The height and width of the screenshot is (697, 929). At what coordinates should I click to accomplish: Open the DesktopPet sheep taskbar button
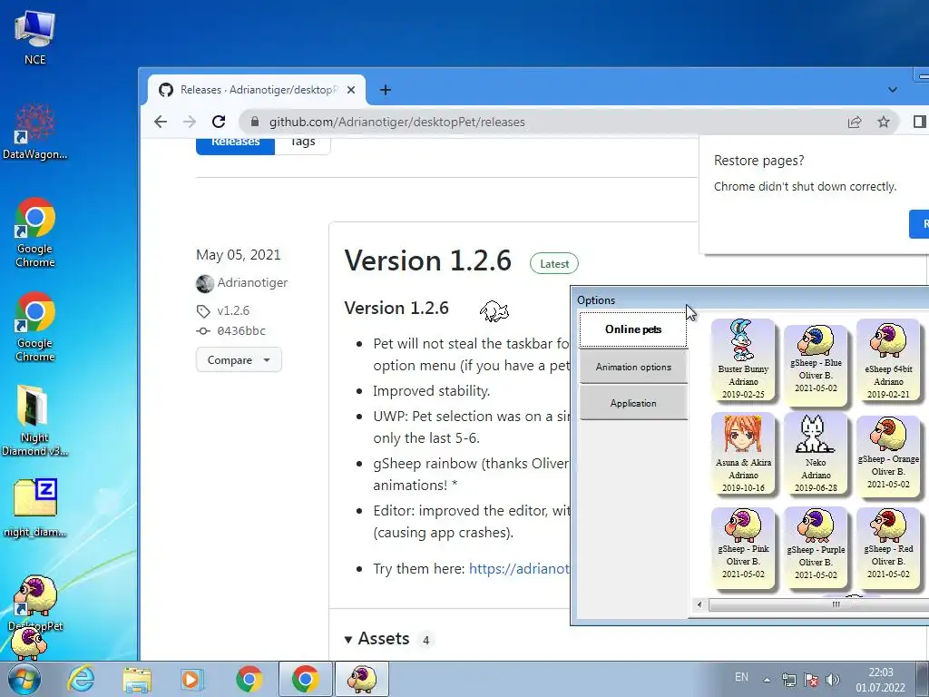pyautogui.click(x=362, y=679)
